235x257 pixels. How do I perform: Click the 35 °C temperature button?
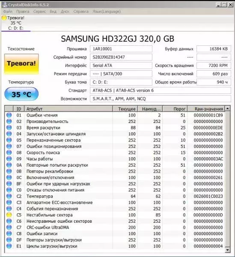click(x=21, y=94)
